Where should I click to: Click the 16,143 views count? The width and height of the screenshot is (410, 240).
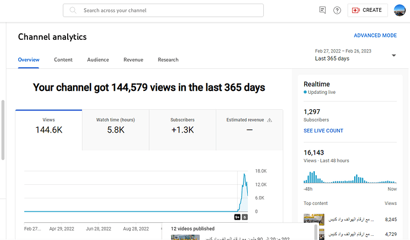click(x=314, y=153)
